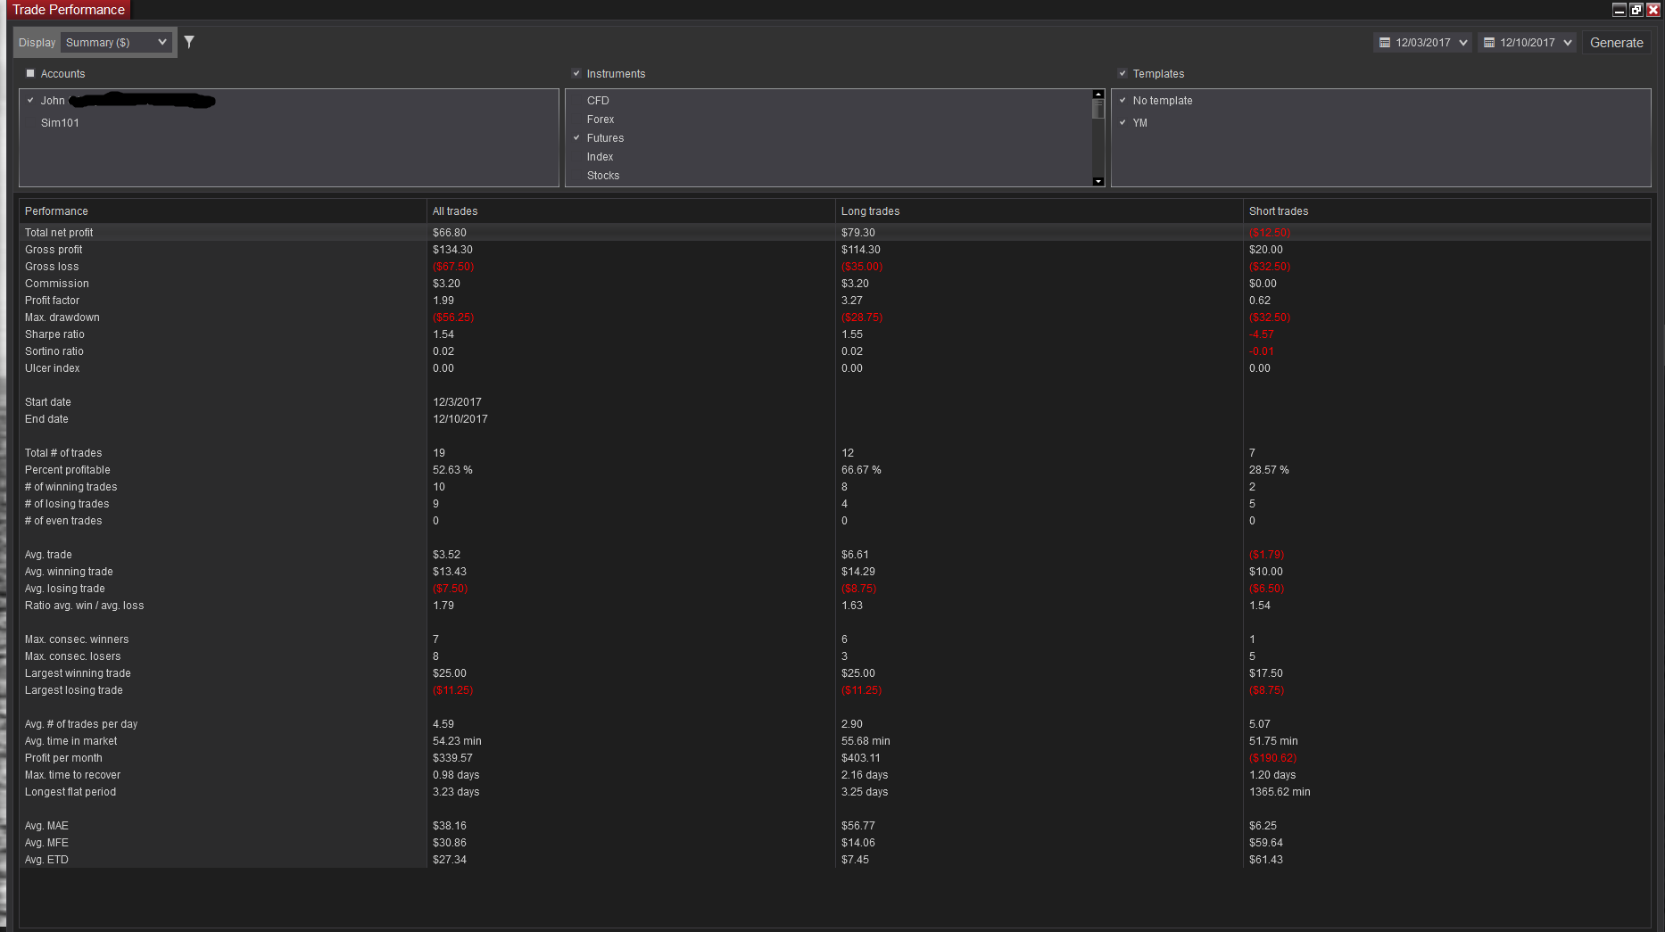Uncheck the No template option
Screen dimensions: 1665x932
coord(1122,101)
